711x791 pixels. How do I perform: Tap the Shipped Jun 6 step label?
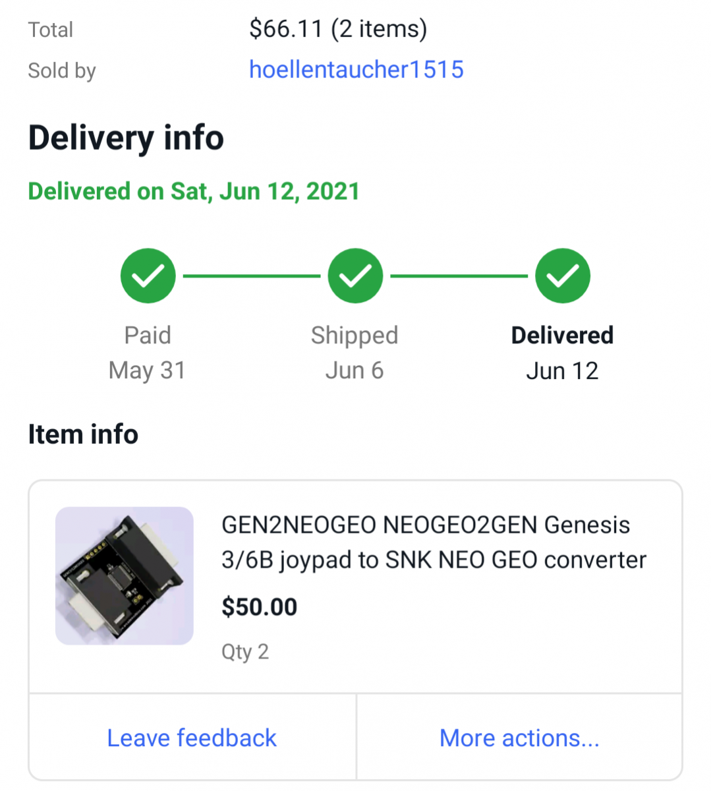pyautogui.click(x=355, y=353)
